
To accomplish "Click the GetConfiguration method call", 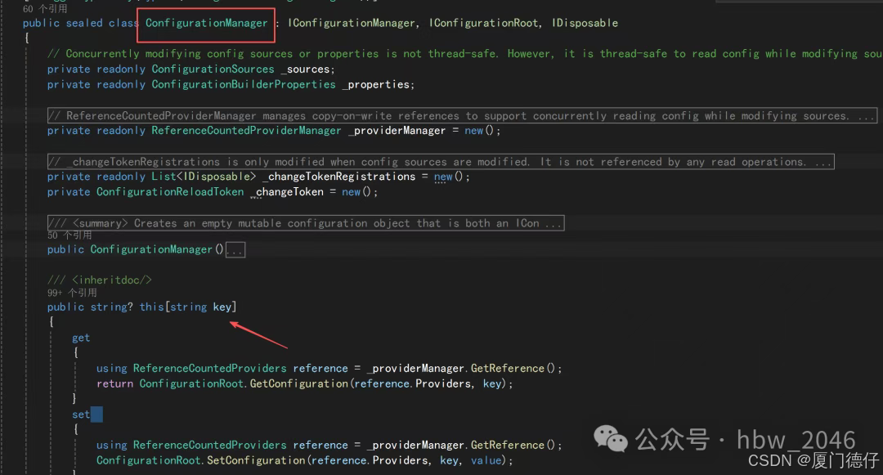I will coord(298,383).
